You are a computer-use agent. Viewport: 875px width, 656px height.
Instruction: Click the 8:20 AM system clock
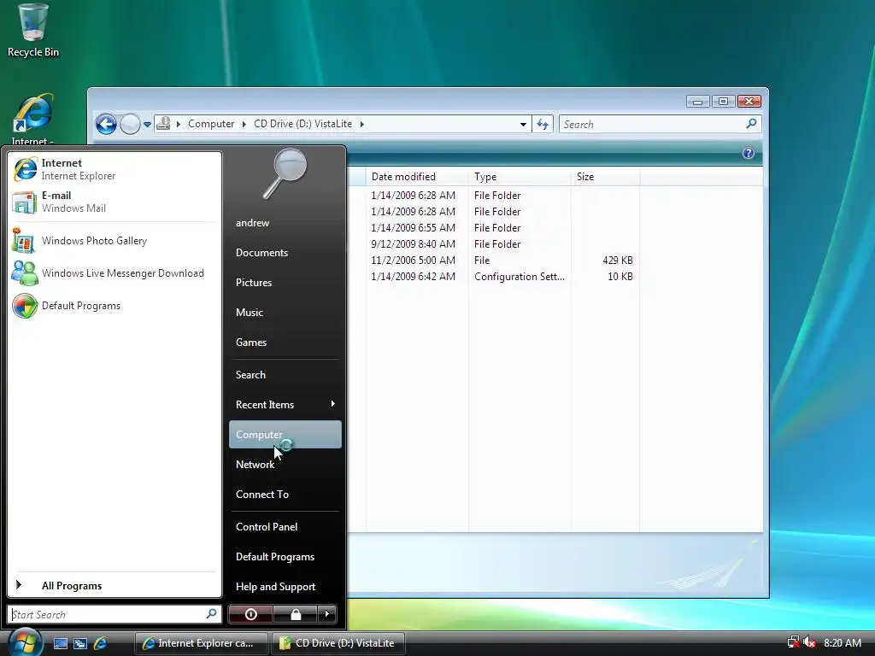point(842,642)
